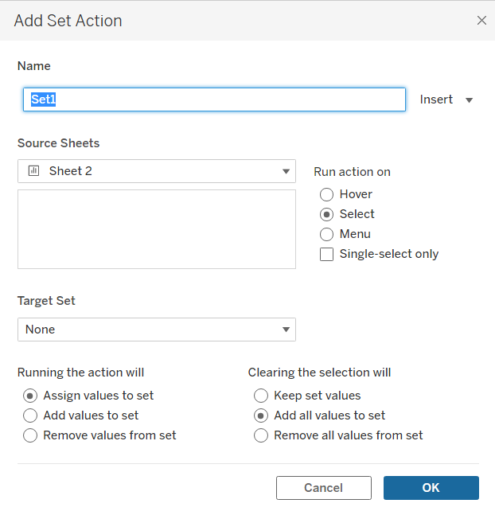The width and height of the screenshot is (495, 515).
Task: Choose the Select run action option
Action: click(326, 214)
